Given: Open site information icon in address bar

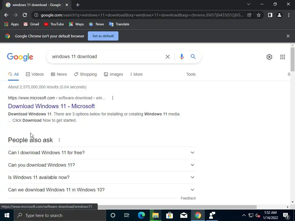Looking at the screenshot, I should click(36, 15).
